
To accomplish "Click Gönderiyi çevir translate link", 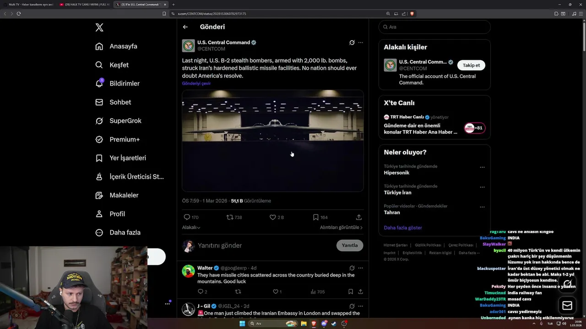I will pyautogui.click(x=196, y=84).
